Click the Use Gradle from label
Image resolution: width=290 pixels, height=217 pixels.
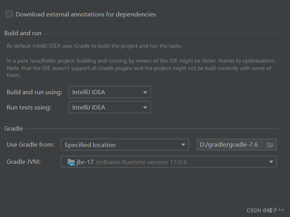point(30,145)
